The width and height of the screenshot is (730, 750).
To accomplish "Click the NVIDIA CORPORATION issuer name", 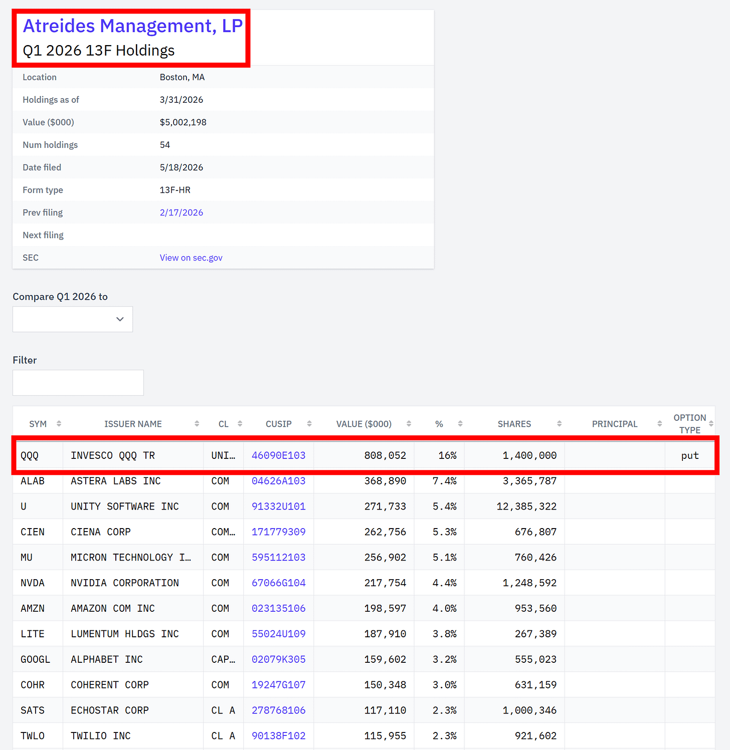I will click(x=125, y=583).
